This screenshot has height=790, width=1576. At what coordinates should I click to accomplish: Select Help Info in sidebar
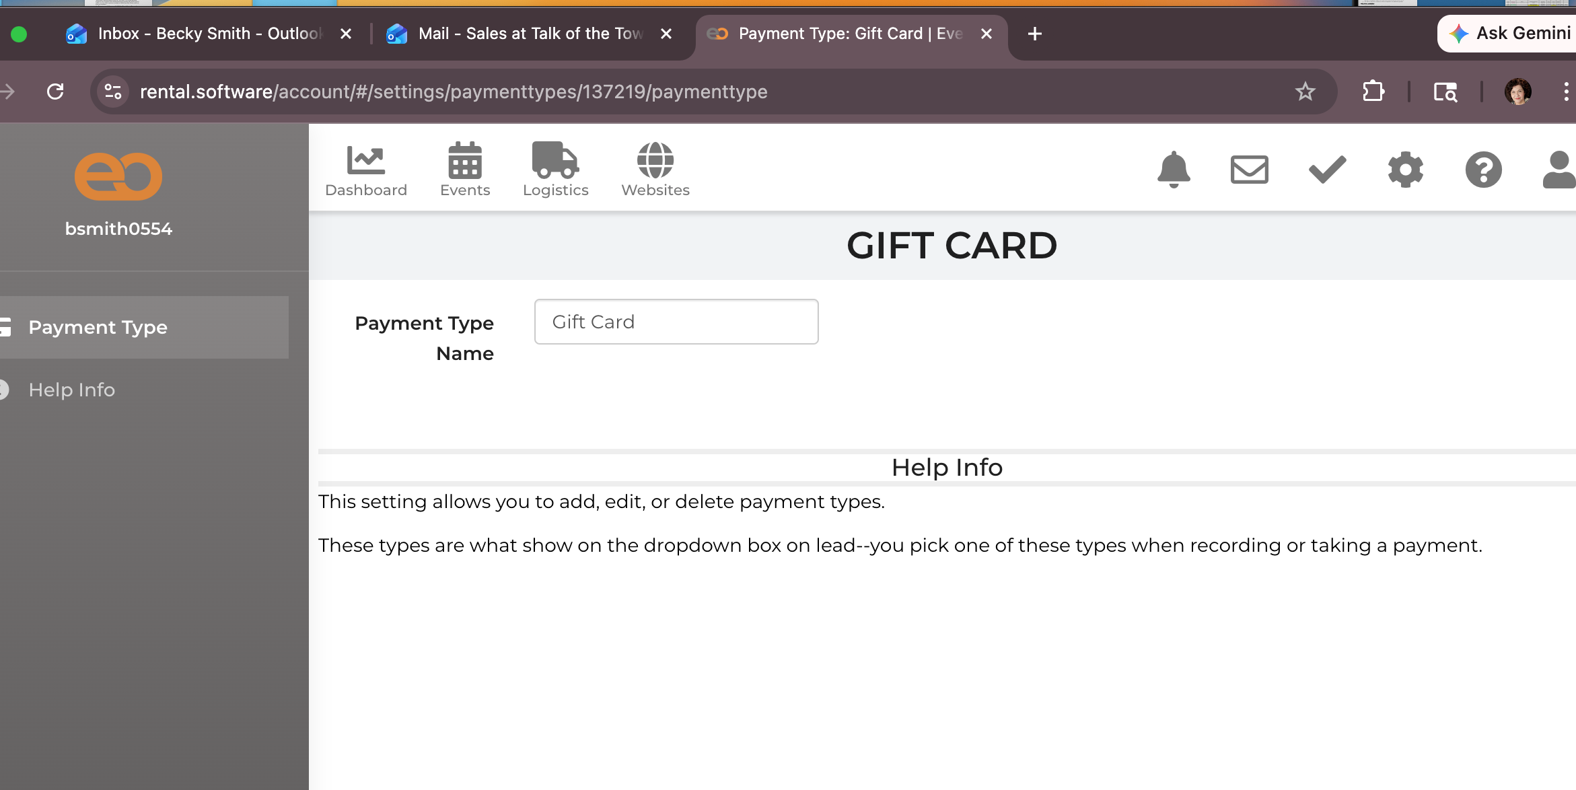71,390
